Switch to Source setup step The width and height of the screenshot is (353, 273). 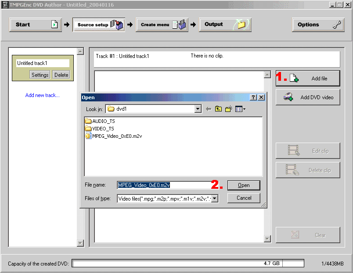click(99, 25)
